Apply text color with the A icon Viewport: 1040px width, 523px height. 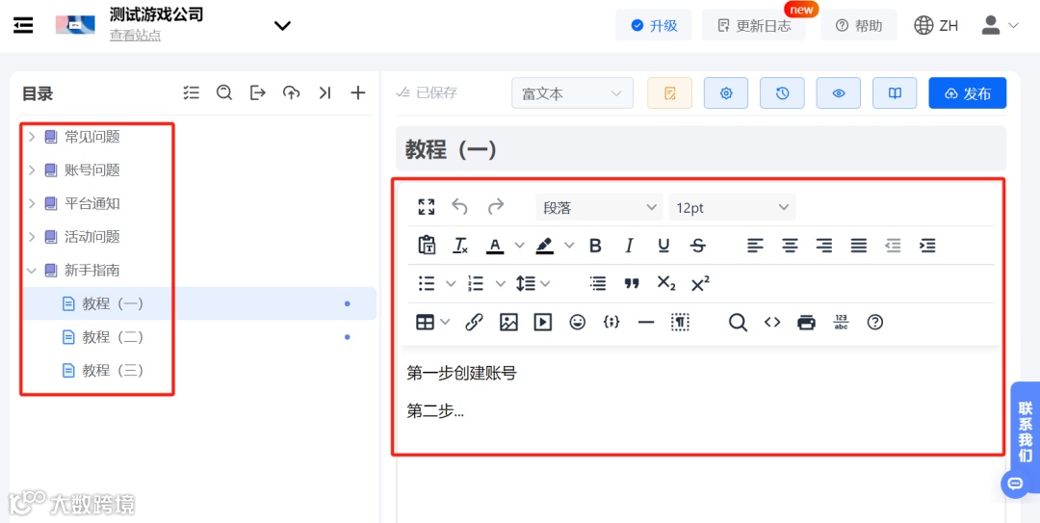click(x=495, y=246)
